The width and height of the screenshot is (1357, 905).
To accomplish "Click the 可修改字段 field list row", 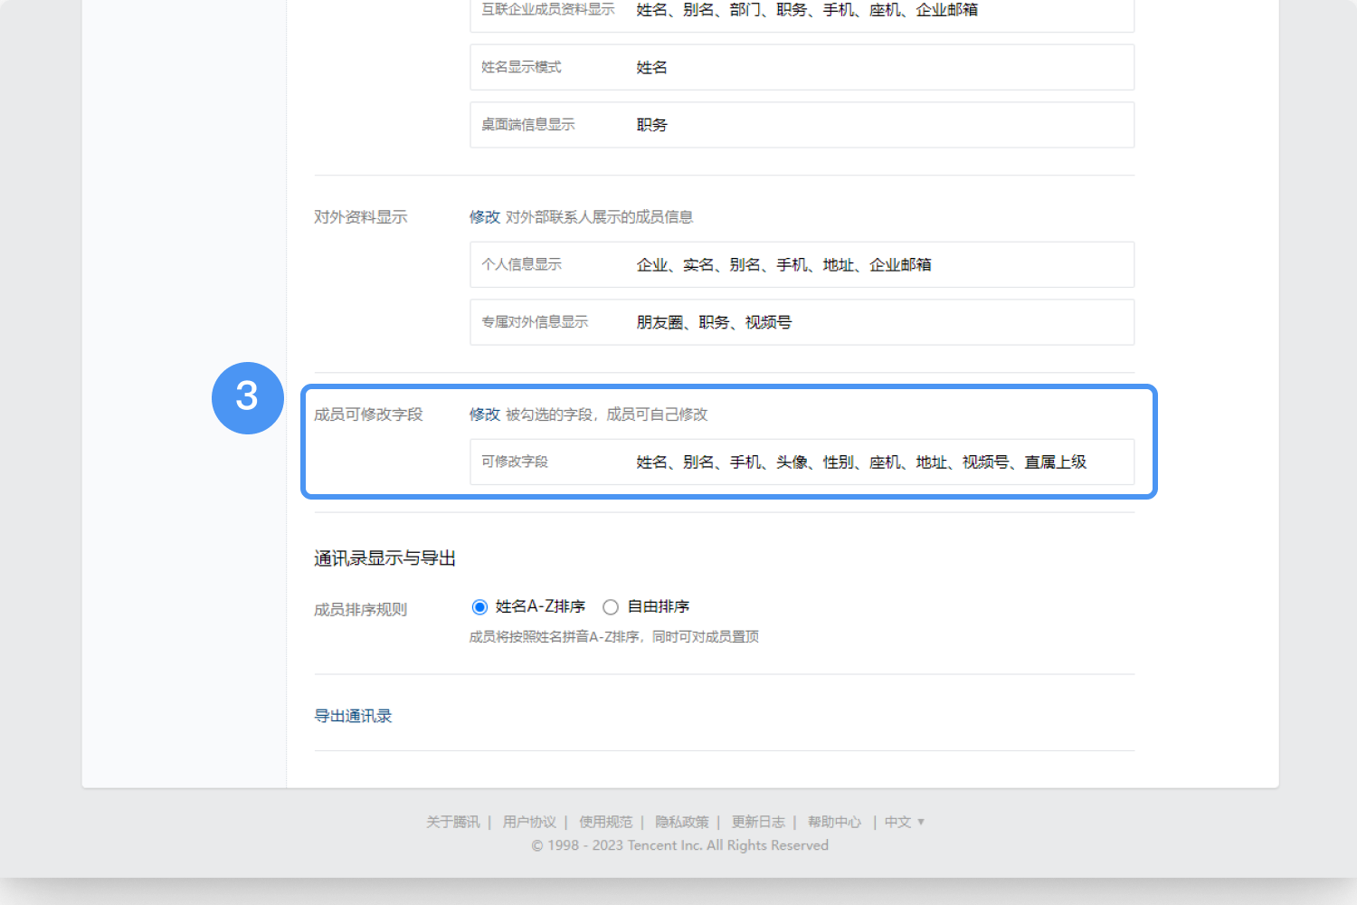I will coord(802,462).
